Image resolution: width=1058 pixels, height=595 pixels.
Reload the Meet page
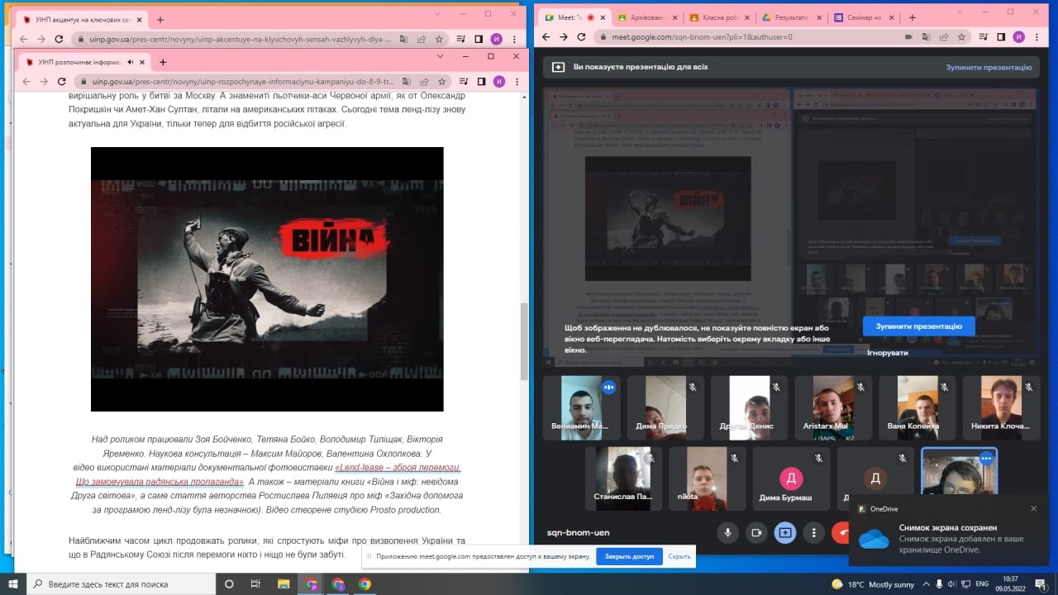(582, 37)
